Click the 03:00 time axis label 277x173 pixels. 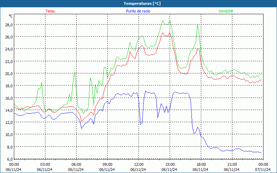pyautogui.click(x=45, y=164)
